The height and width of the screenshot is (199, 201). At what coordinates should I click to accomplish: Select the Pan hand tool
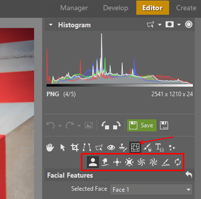(50, 147)
